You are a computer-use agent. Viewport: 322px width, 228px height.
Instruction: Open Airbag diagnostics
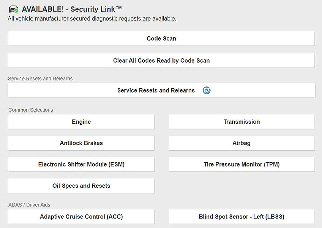point(241,143)
